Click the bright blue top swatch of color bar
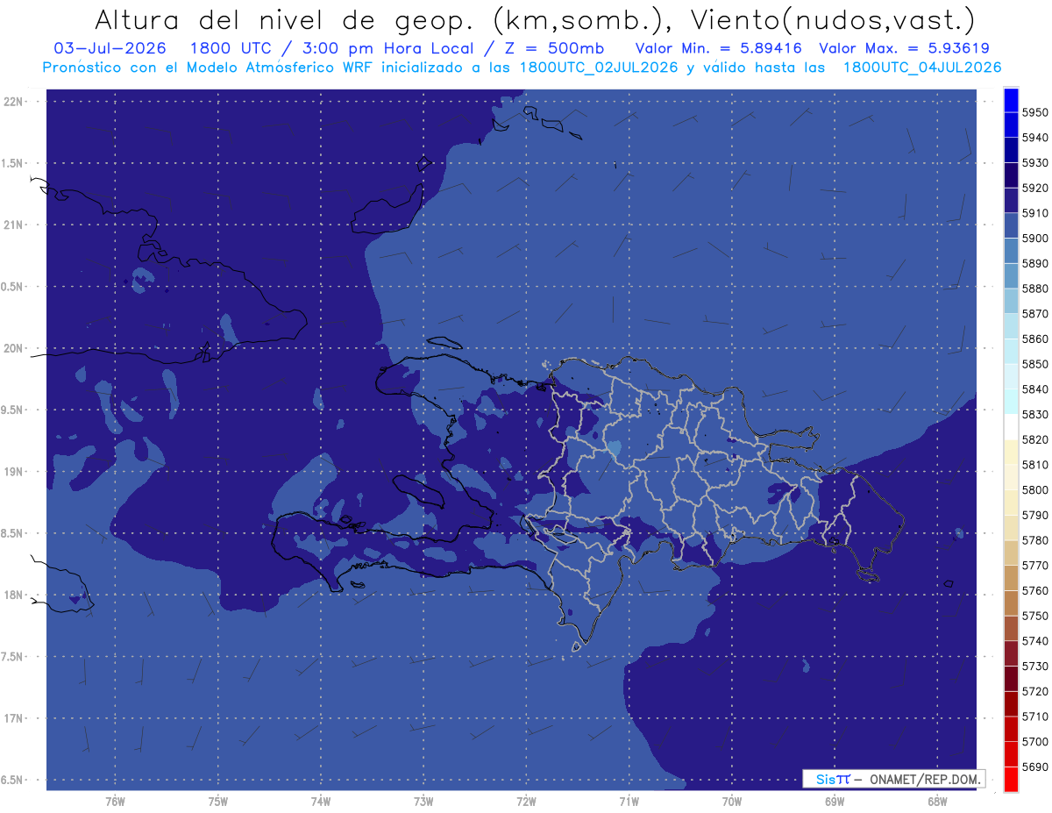Image resolution: width=1052 pixels, height=813 pixels. pos(1011,100)
